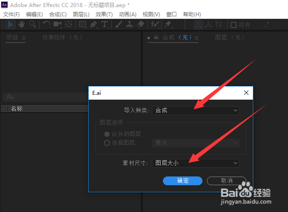Select the Rectangle shape tool
The width and height of the screenshot is (288, 212).
point(83,25)
